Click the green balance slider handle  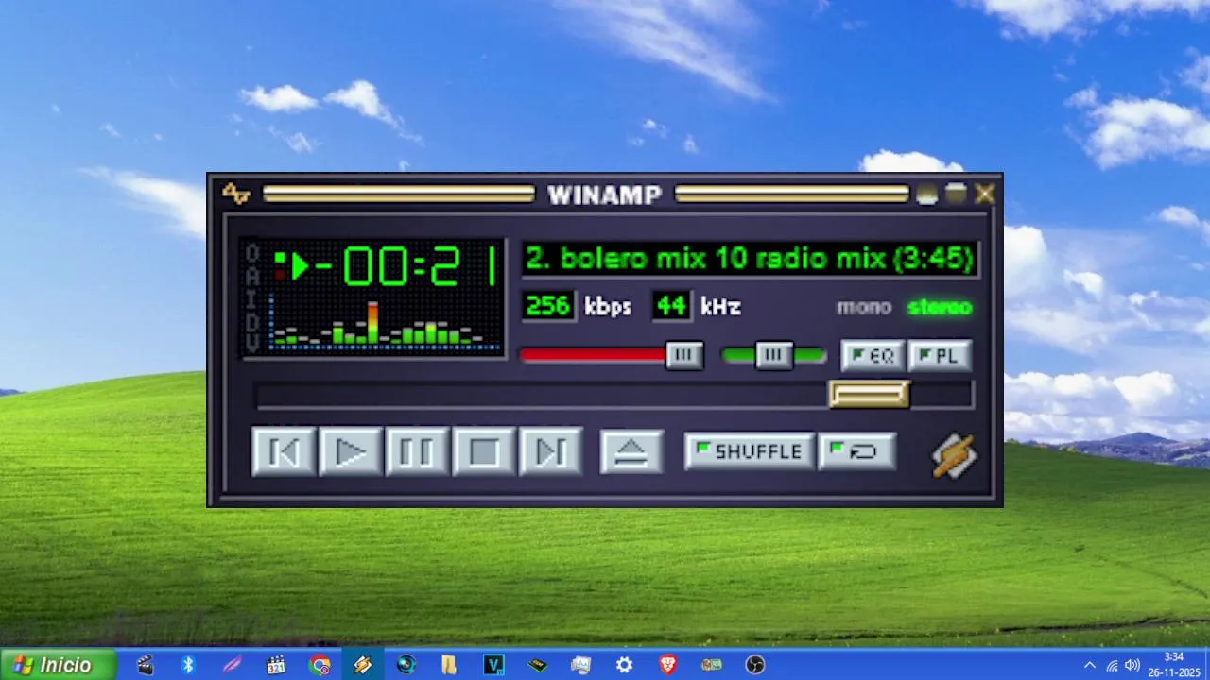pyautogui.click(x=773, y=355)
